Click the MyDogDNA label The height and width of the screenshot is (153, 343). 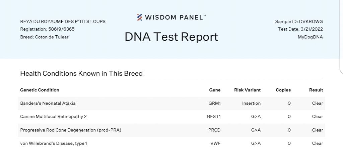(x=310, y=37)
